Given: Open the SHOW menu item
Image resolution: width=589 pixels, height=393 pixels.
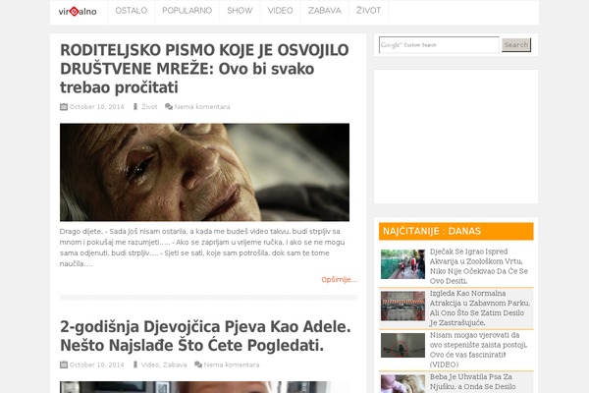Looking at the screenshot, I should (240, 11).
